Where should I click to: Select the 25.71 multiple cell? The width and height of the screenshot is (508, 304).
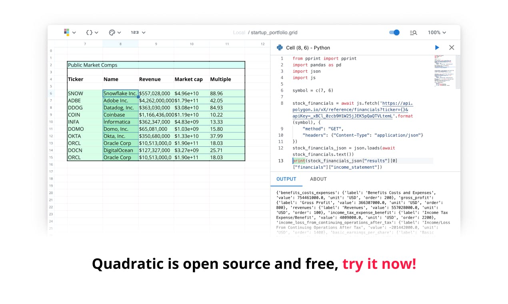(x=227, y=150)
